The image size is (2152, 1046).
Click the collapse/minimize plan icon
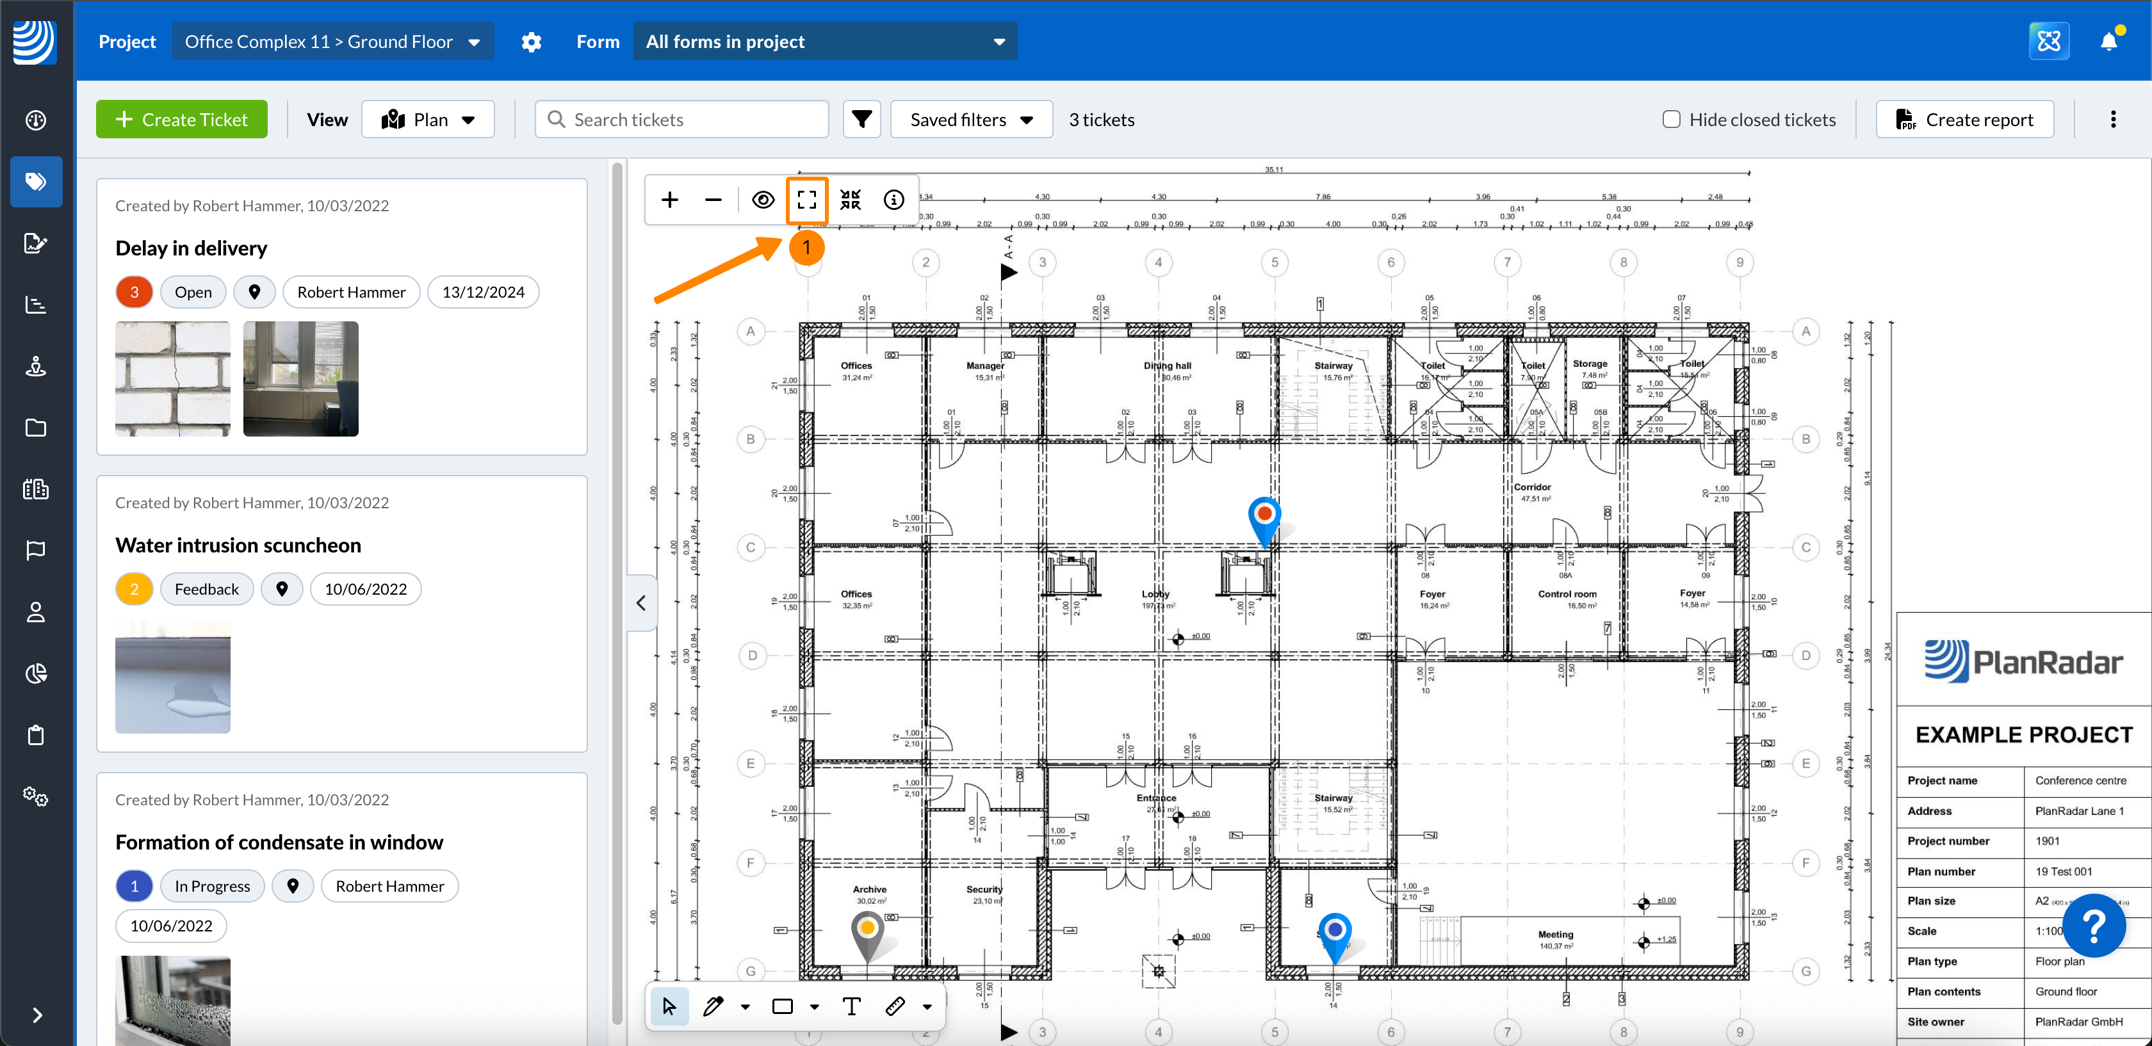click(x=850, y=200)
